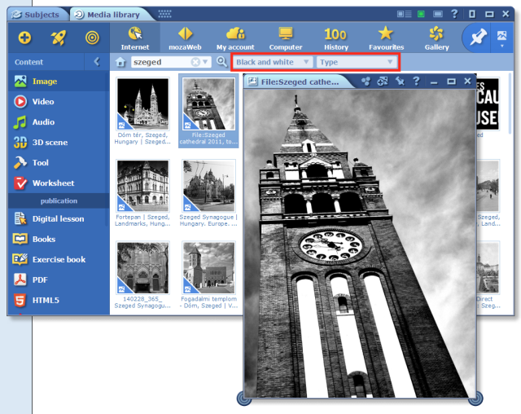Image resolution: width=521 pixels, height=414 pixels.
Task: Open the Type filter dropdown
Action: click(x=356, y=62)
